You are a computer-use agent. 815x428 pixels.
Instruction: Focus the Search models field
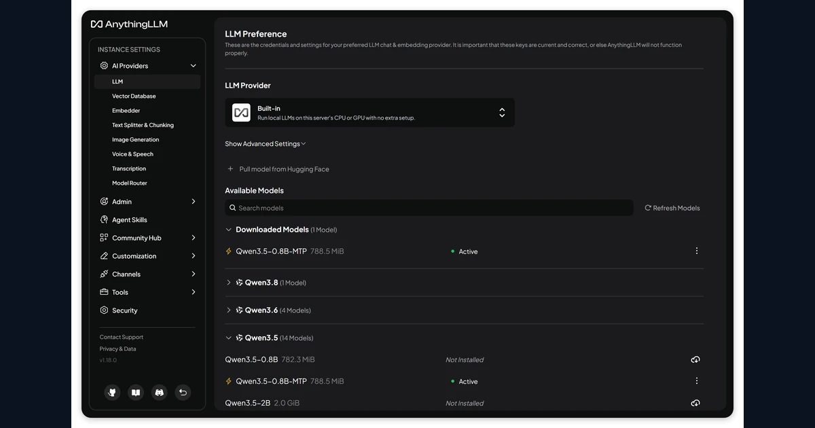pos(429,208)
